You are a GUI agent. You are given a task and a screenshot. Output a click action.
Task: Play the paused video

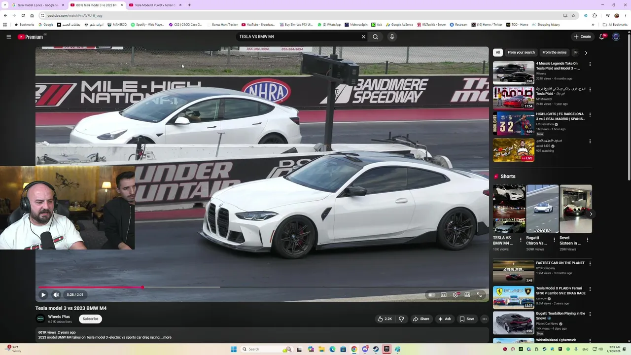coord(43,295)
